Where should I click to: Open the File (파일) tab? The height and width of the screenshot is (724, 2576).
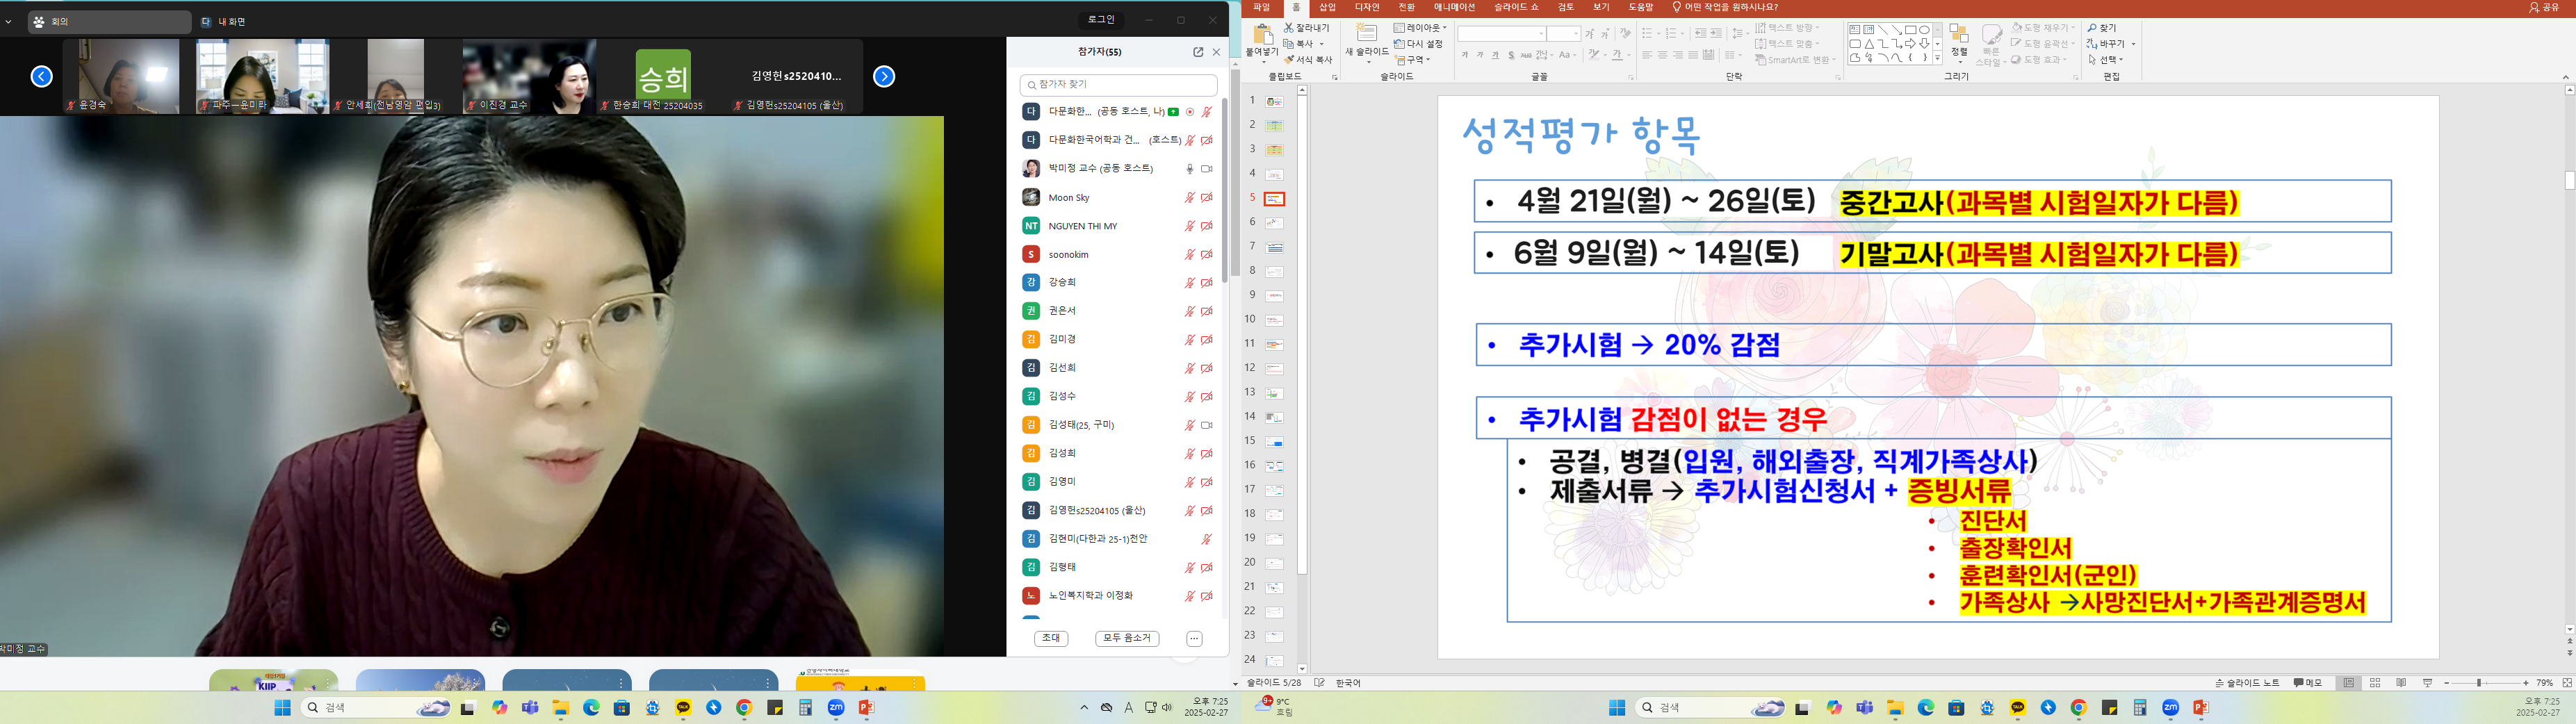pyautogui.click(x=1261, y=8)
